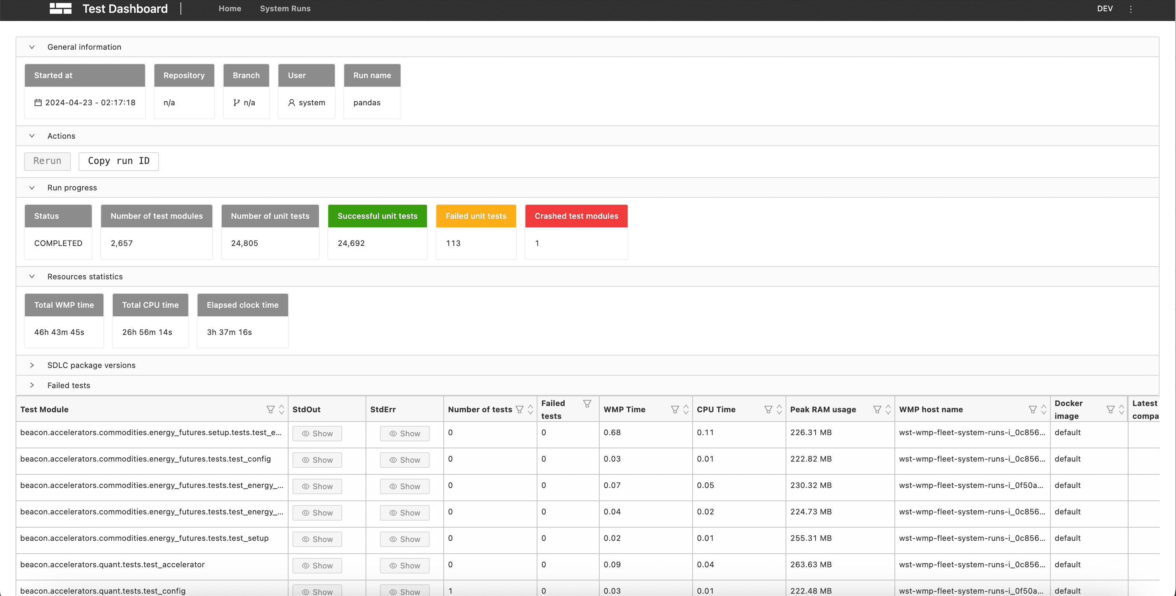Go to the Home page
This screenshot has width=1176, height=596.
coord(229,9)
